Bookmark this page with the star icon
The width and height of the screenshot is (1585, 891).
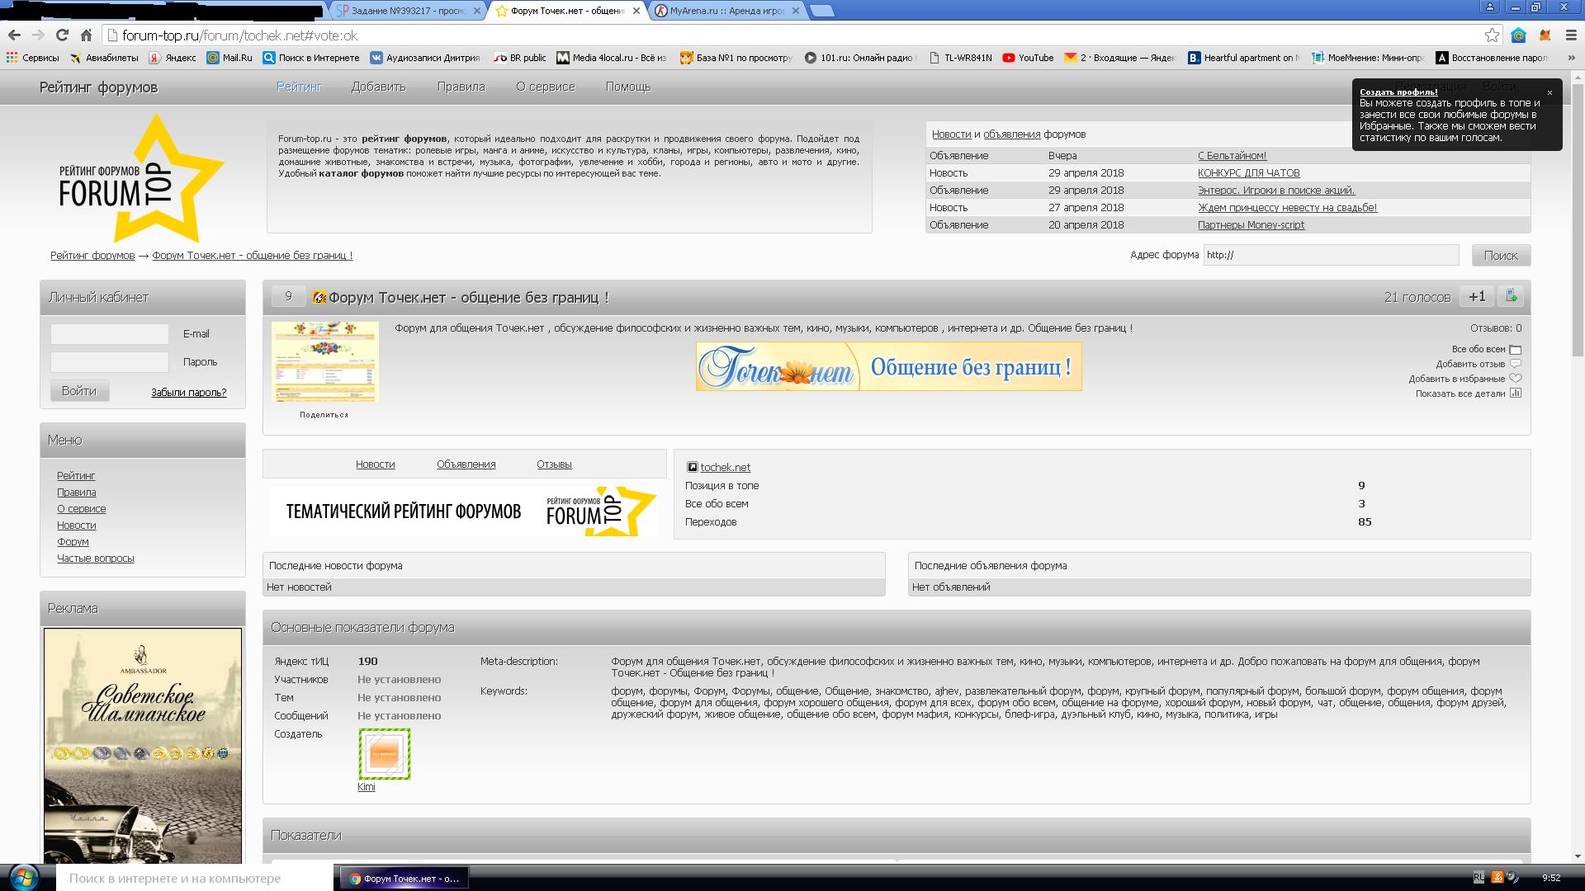coord(1492,35)
